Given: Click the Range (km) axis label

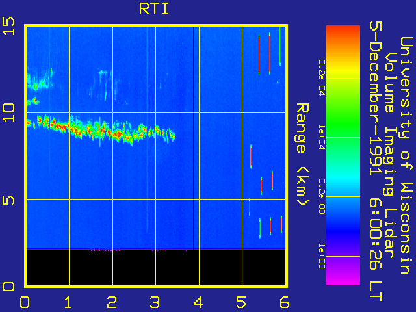Looking at the screenshot, I should click(302, 154).
